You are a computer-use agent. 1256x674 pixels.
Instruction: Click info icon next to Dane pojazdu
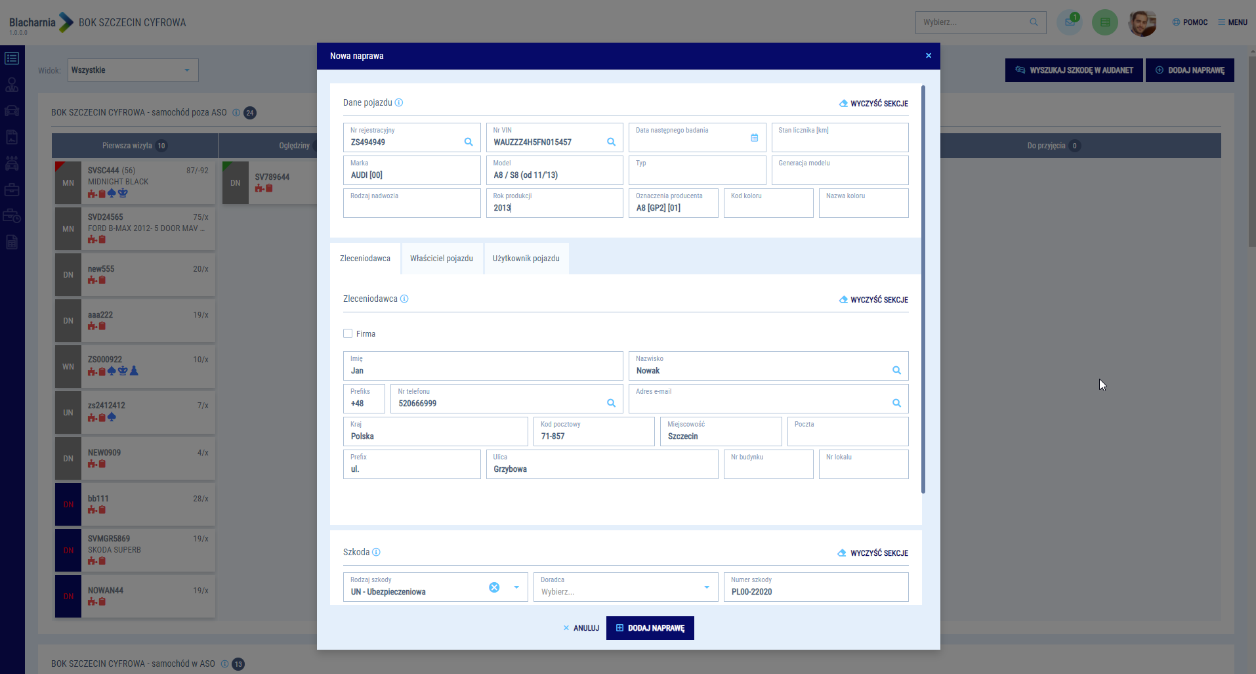(x=399, y=102)
